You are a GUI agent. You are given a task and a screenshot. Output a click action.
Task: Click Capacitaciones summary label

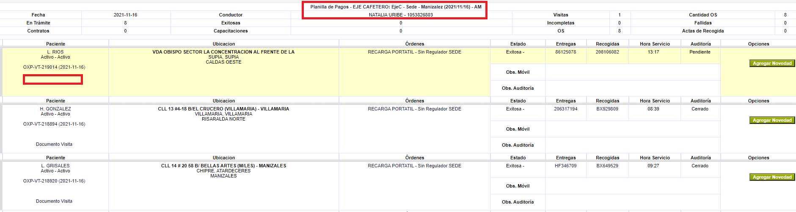(231, 31)
